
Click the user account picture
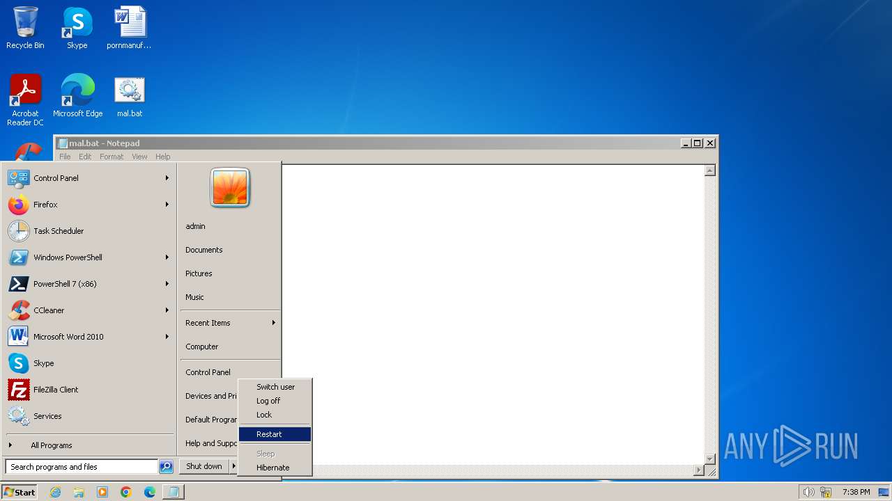230,188
